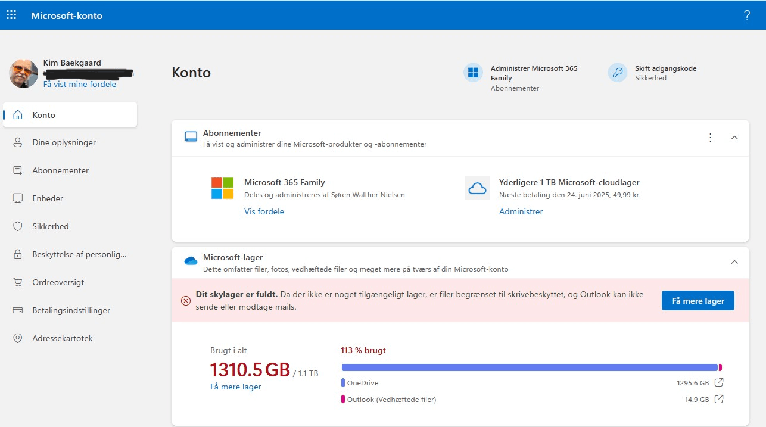Screen dimensions: 766x427
Task: Click the shopping cart icon beside Ordreoversigt
Action: coord(18,283)
